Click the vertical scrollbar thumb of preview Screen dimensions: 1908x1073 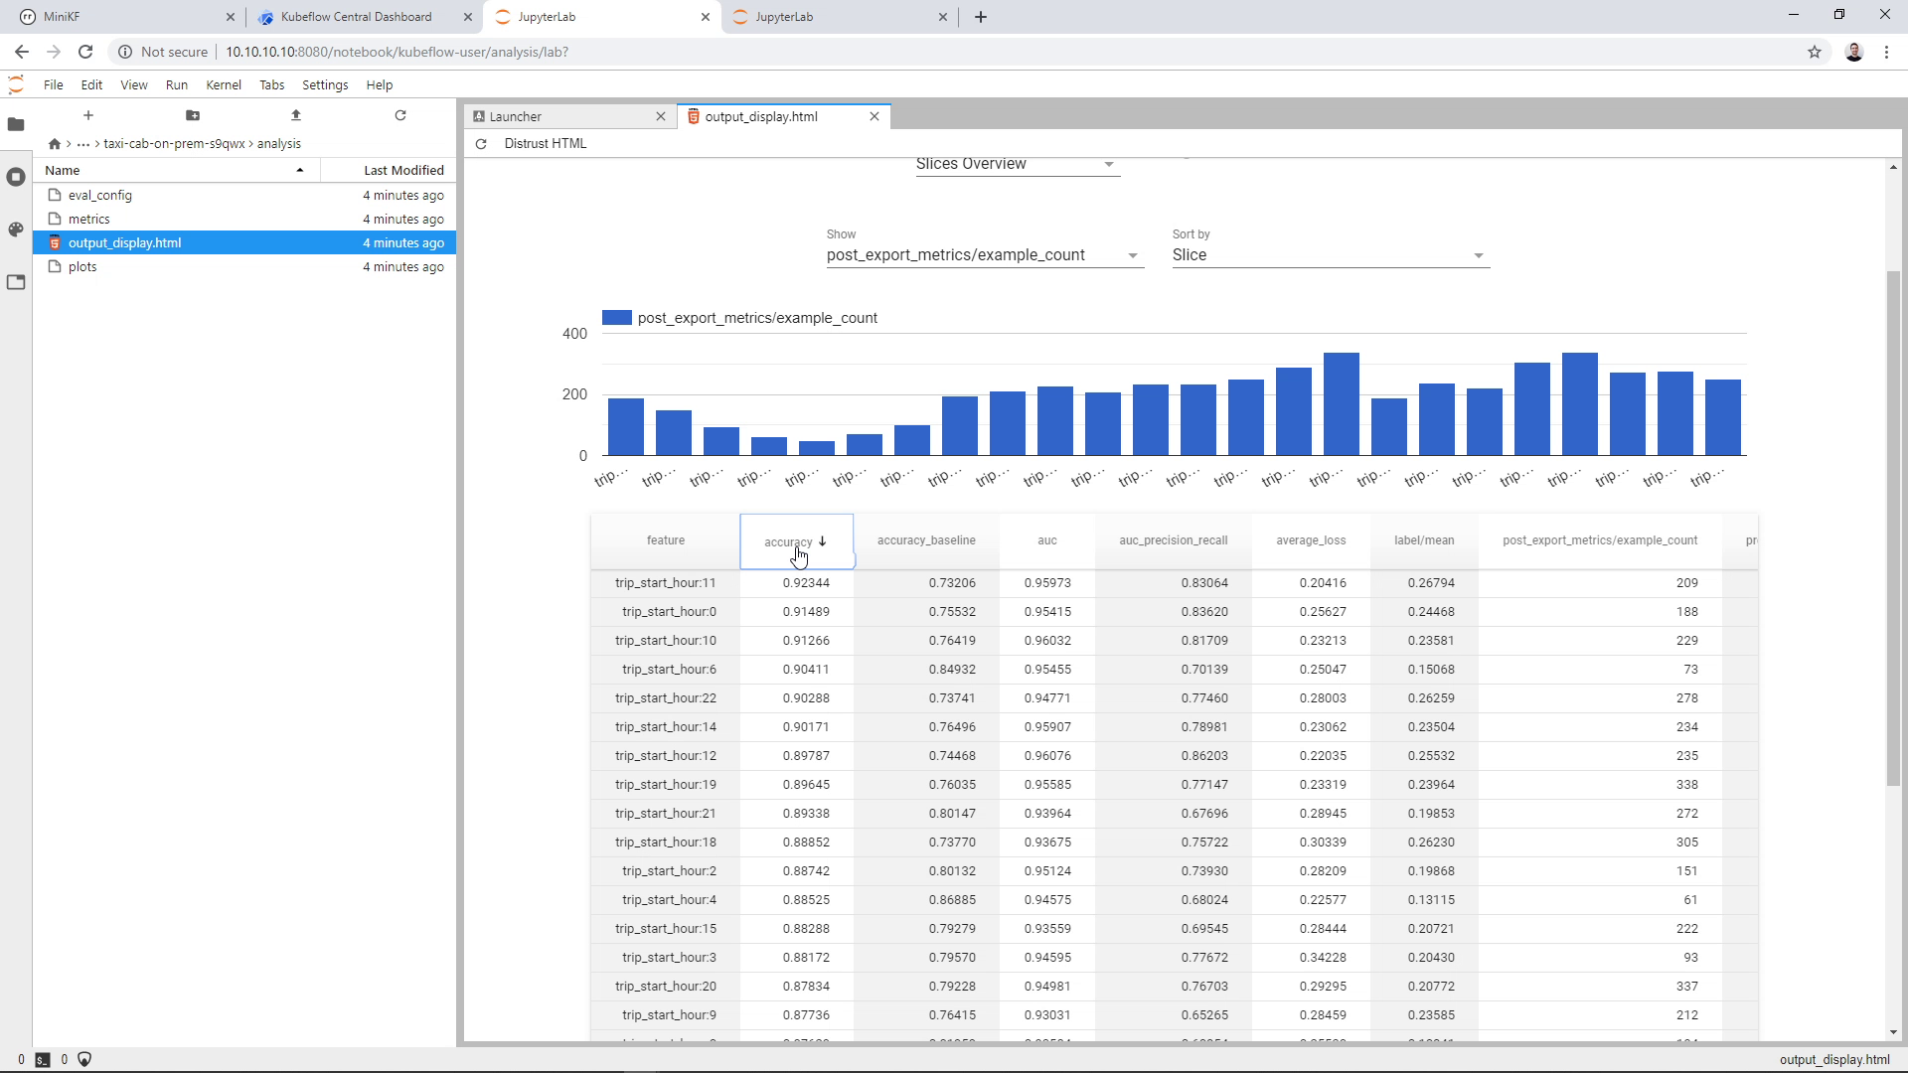[x=1893, y=527]
